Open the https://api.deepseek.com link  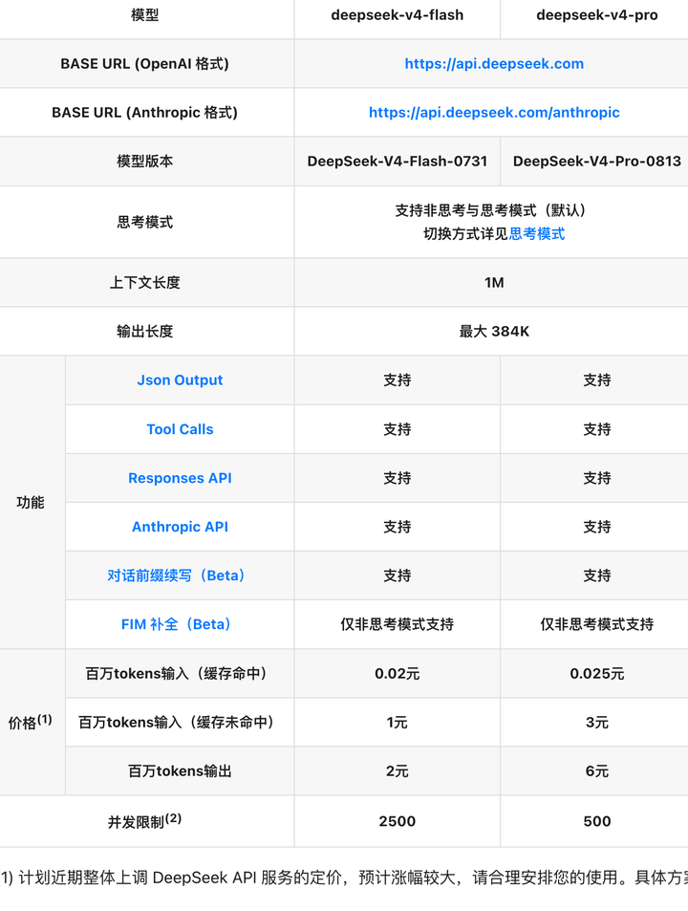[494, 64]
